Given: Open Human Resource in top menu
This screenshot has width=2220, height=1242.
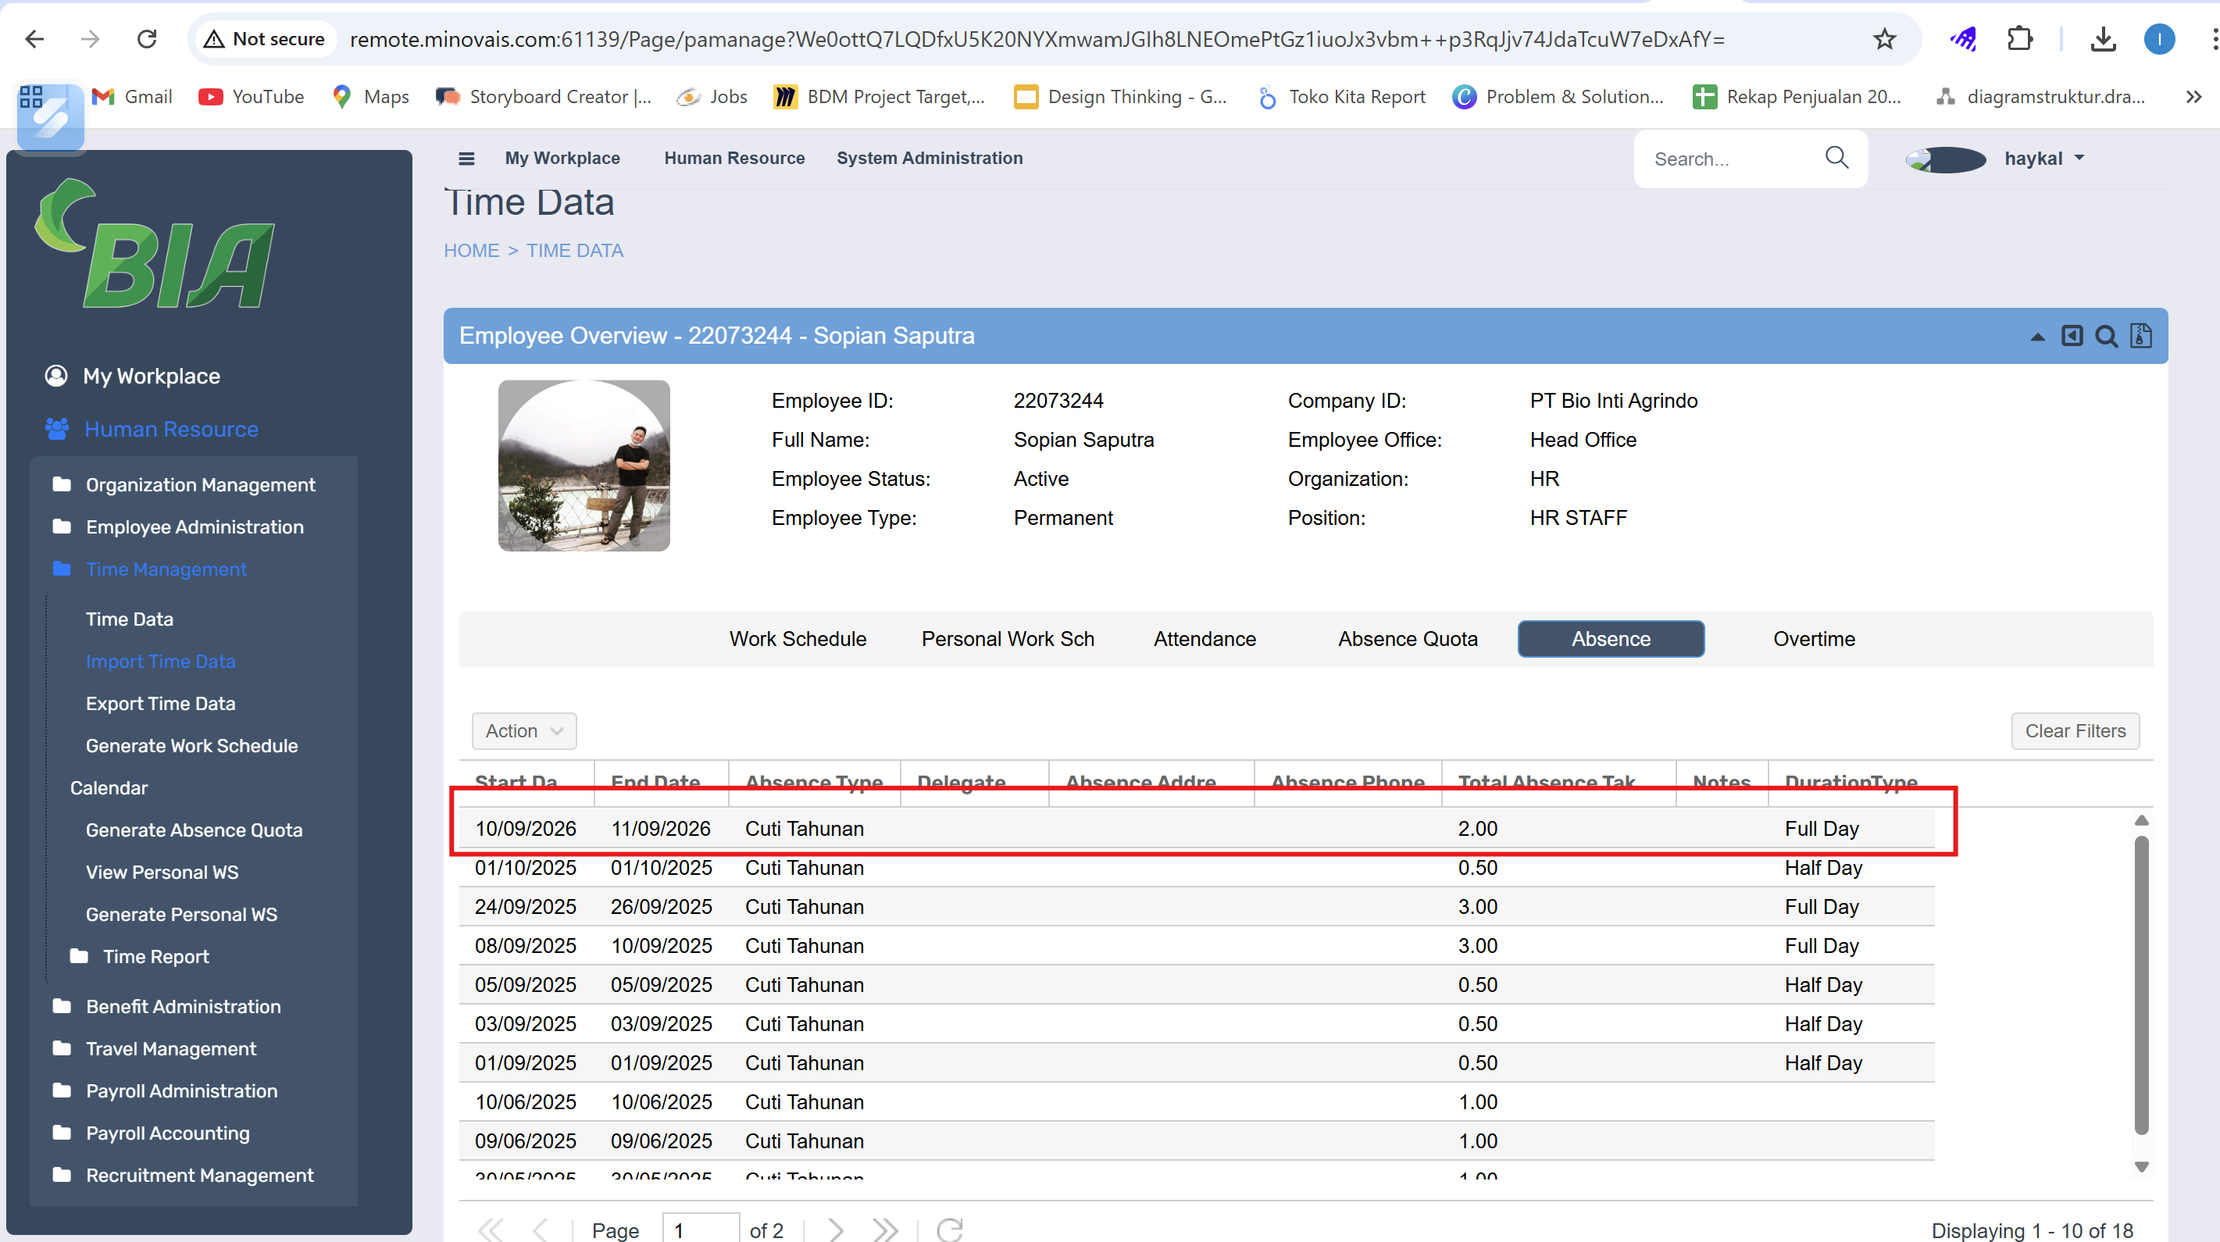Looking at the screenshot, I should pos(733,159).
